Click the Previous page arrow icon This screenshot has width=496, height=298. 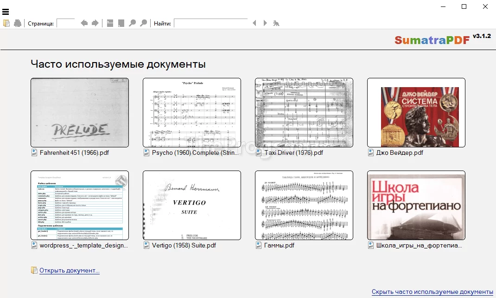click(x=84, y=23)
